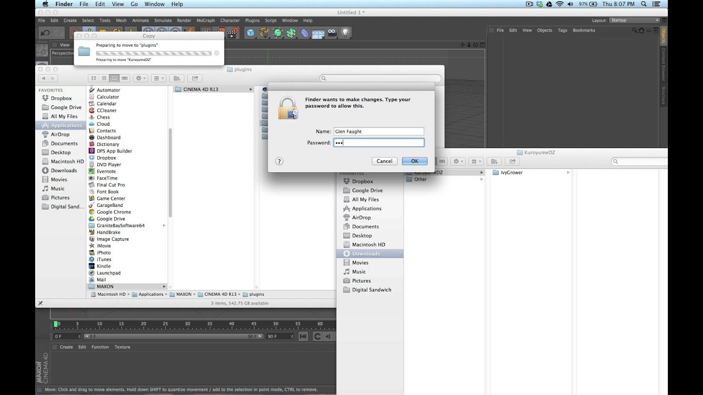Click the Password input field
Screen dimensions: 703x395
(379, 143)
